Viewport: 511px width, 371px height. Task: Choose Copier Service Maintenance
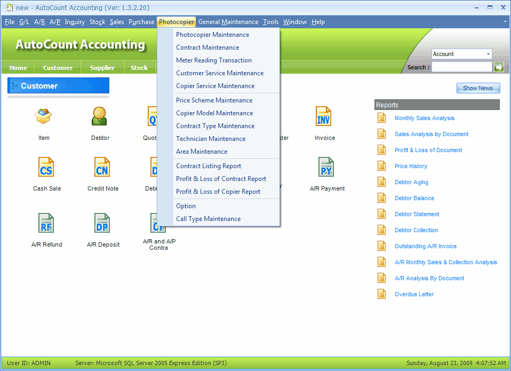pos(218,86)
